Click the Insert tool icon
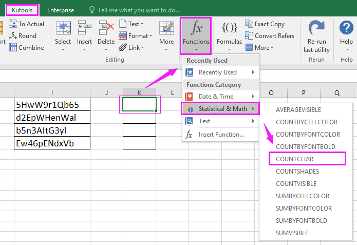357x245 pixels. [x=84, y=28]
